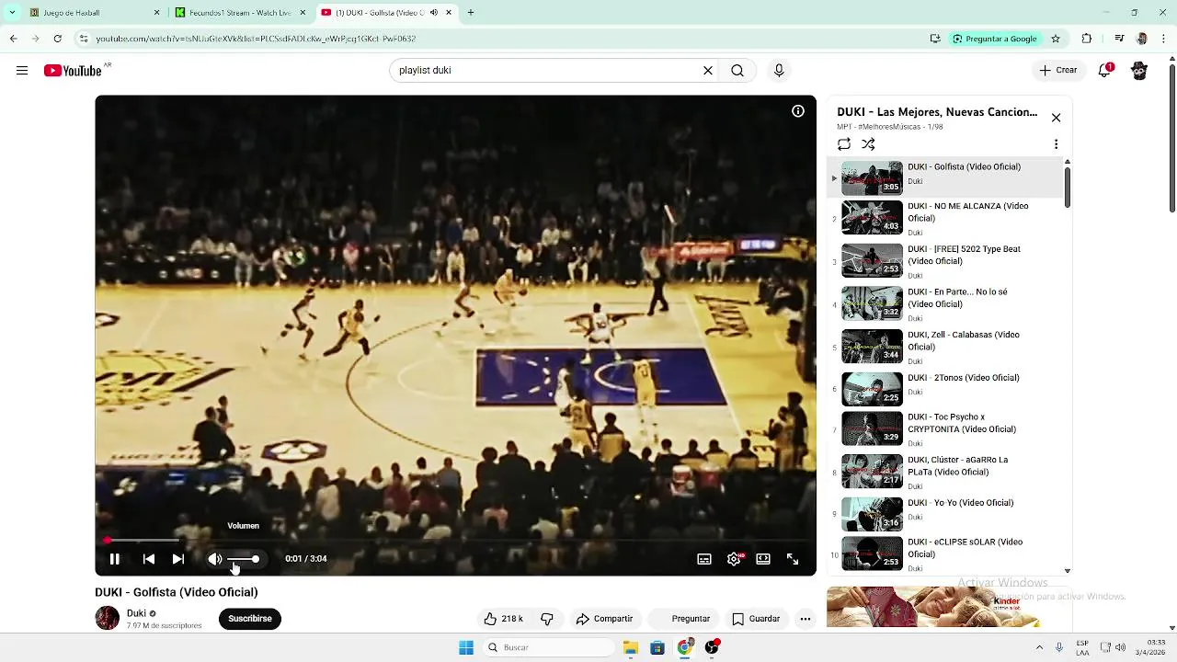The image size is (1177, 662).
Task: Open a new browser tab
Action: coord(471,13)
